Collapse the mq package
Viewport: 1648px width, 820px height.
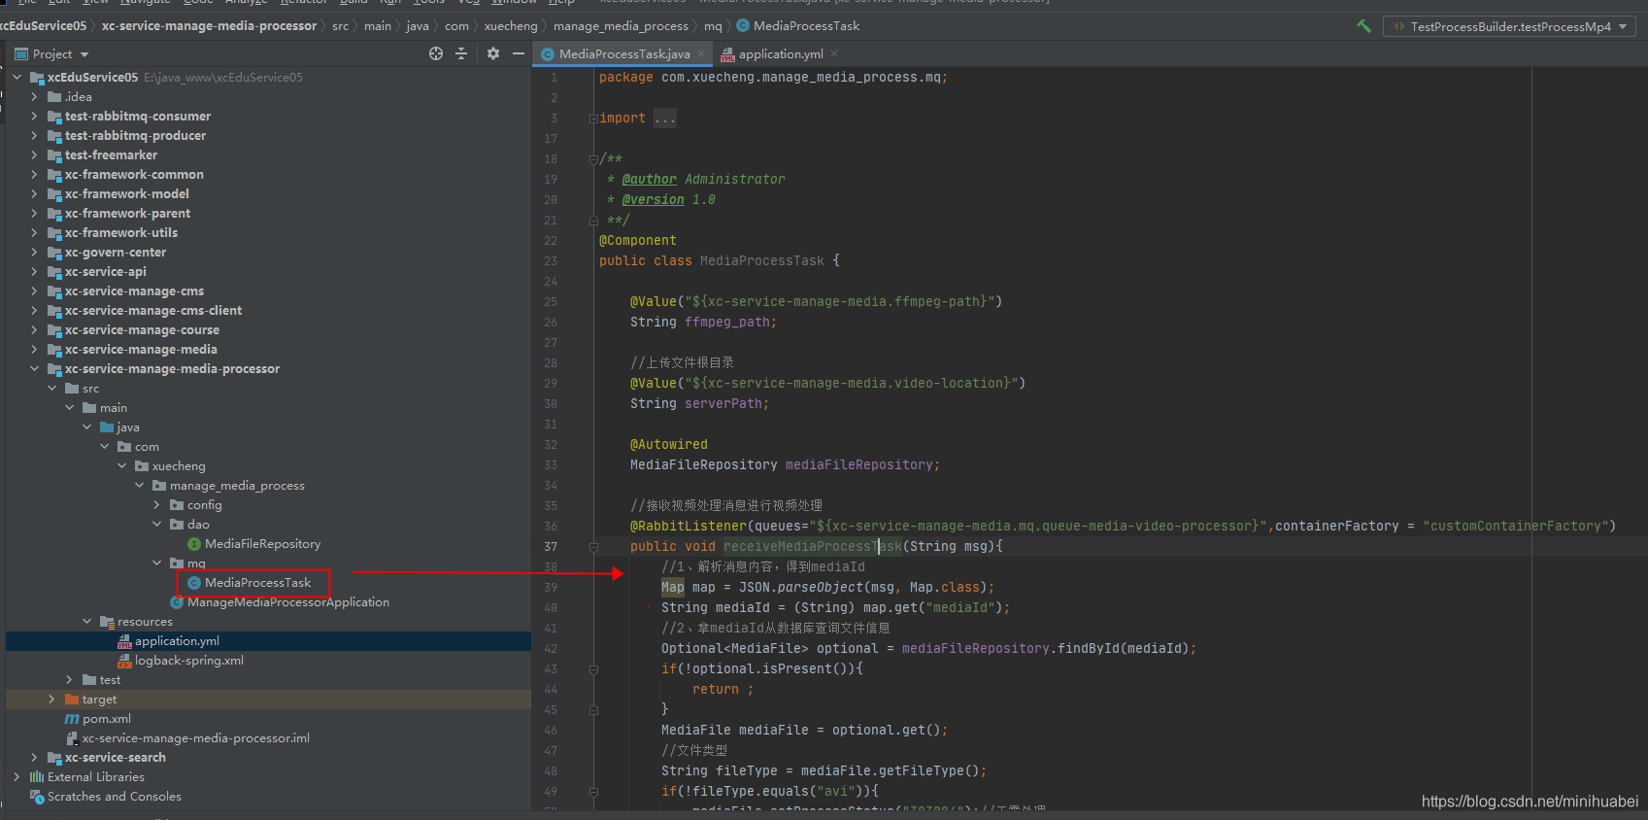coord(156,563)
